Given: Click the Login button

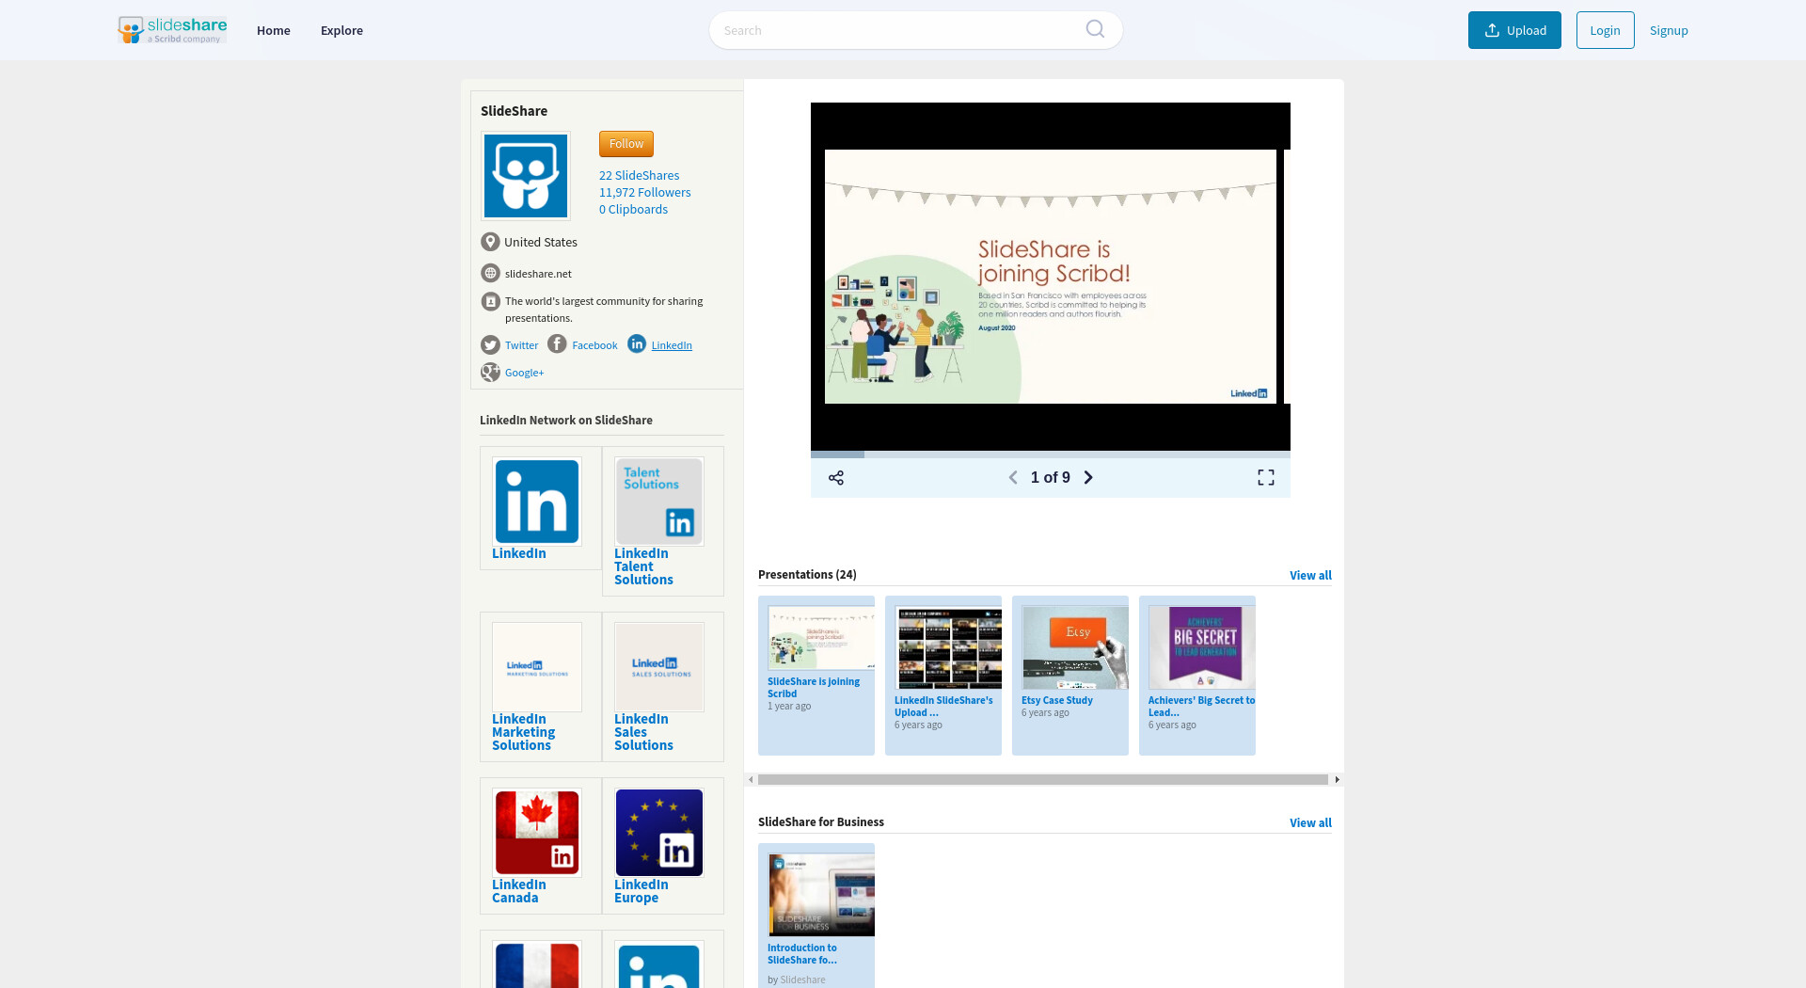Looking at the screenshot, I should [x=1605, y=30].
